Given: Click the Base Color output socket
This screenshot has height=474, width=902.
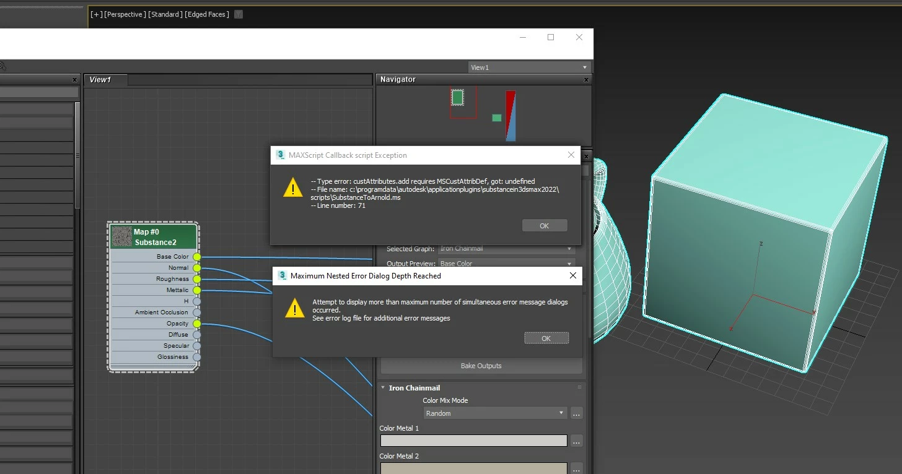Looking at the screenshot, I should (196, 257).
